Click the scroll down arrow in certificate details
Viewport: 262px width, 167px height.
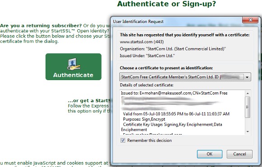pyautogui.click(x=248, y=131)
